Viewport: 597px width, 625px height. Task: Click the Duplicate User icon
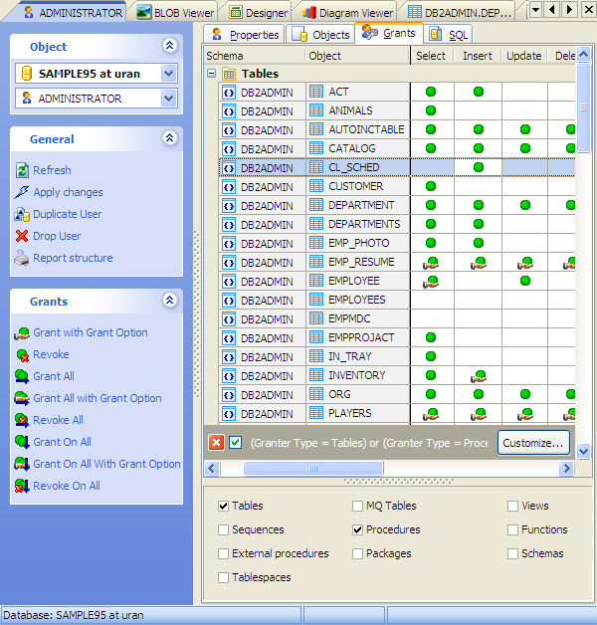pyautogui.click(x=23, y=214)
